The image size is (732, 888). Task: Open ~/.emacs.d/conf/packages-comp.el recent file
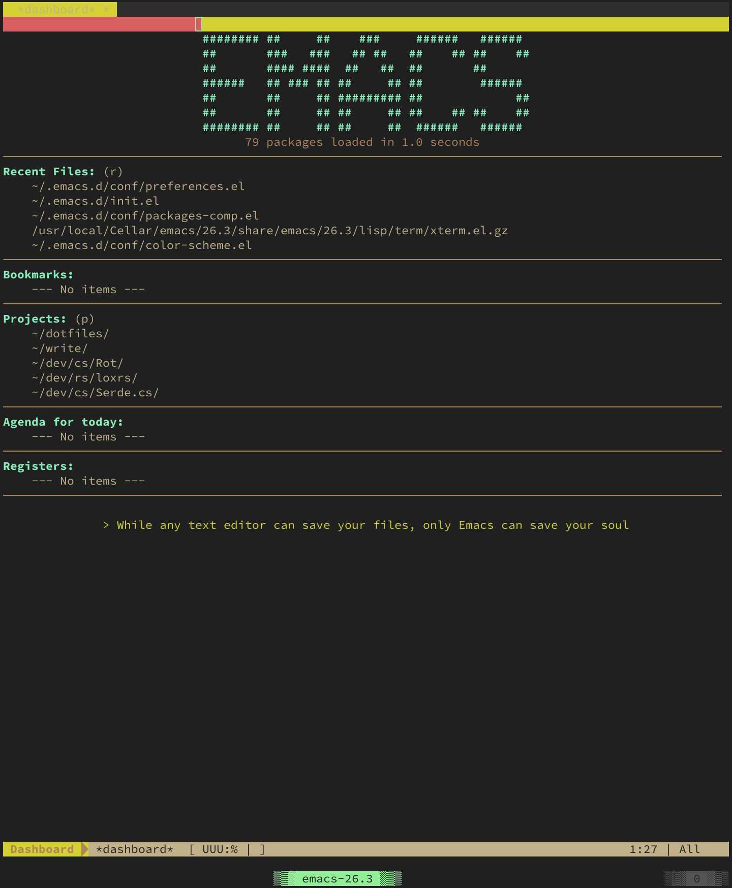[145, 216]
